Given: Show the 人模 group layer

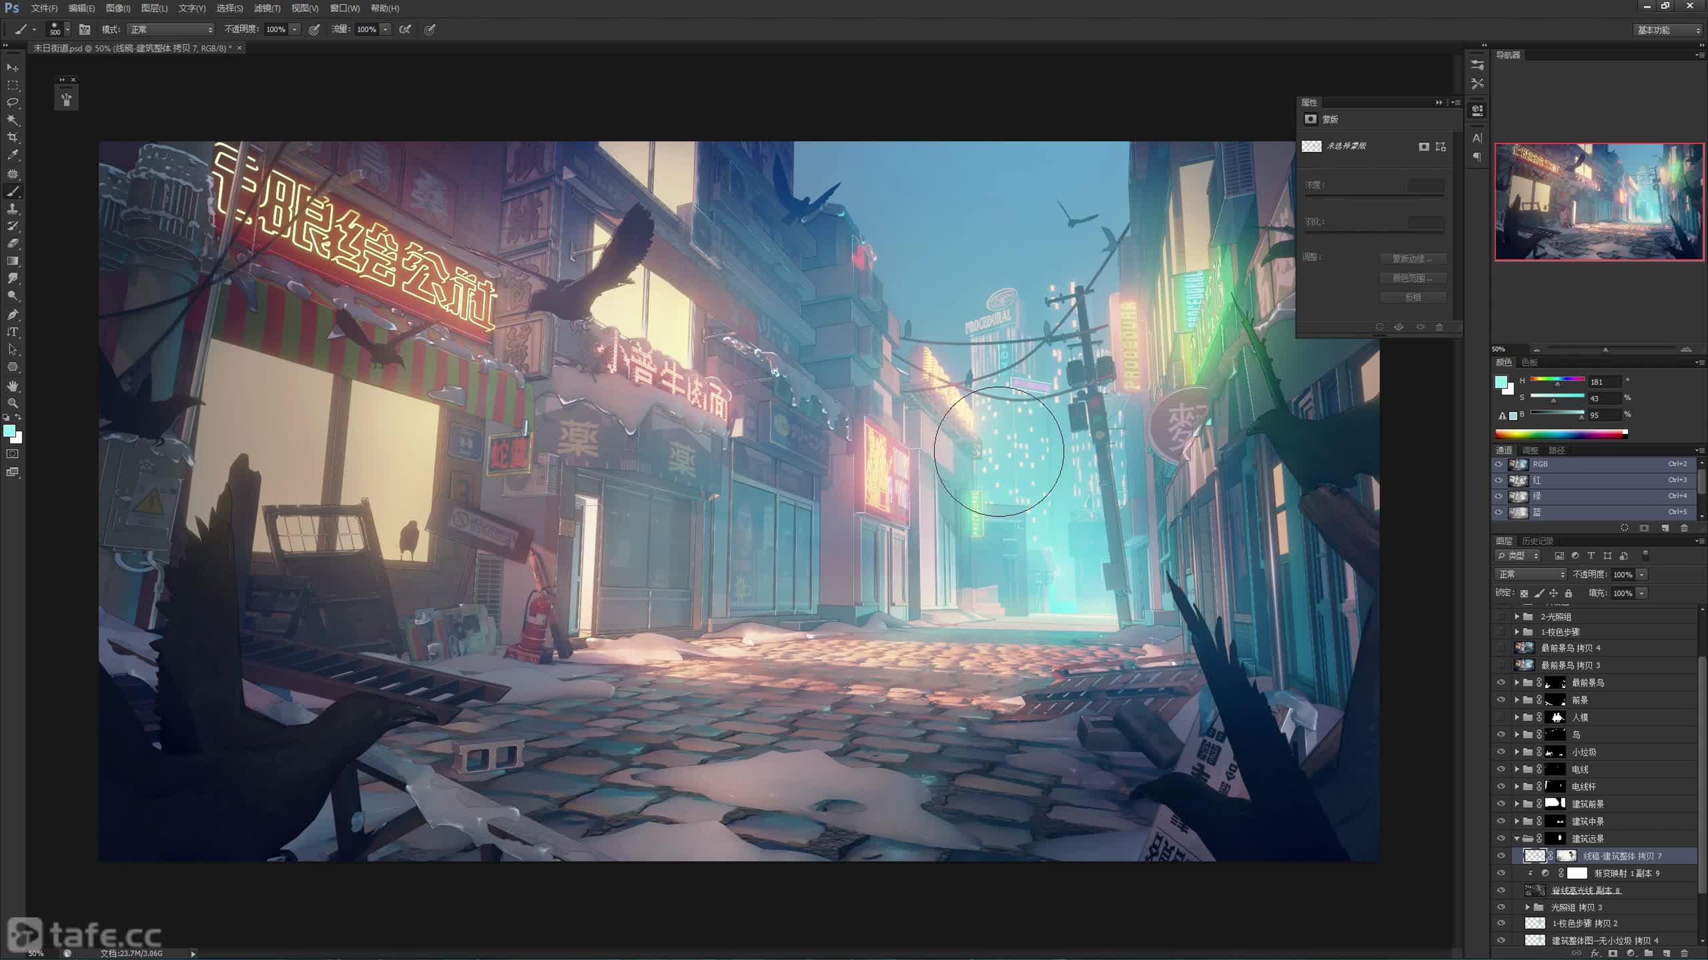Looking at the screenshot, I should [1501, 717].
